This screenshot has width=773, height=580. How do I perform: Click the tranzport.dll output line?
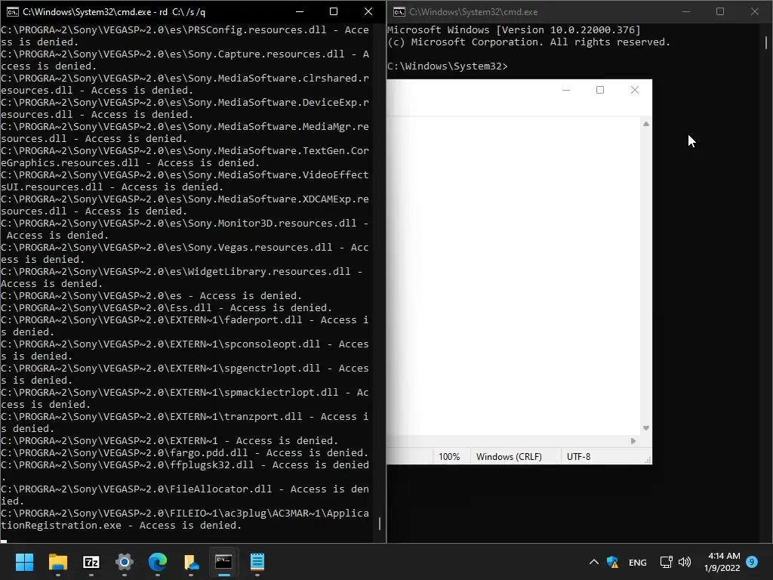pos(185,423)
